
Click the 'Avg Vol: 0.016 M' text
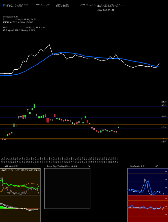click(108, 6)
